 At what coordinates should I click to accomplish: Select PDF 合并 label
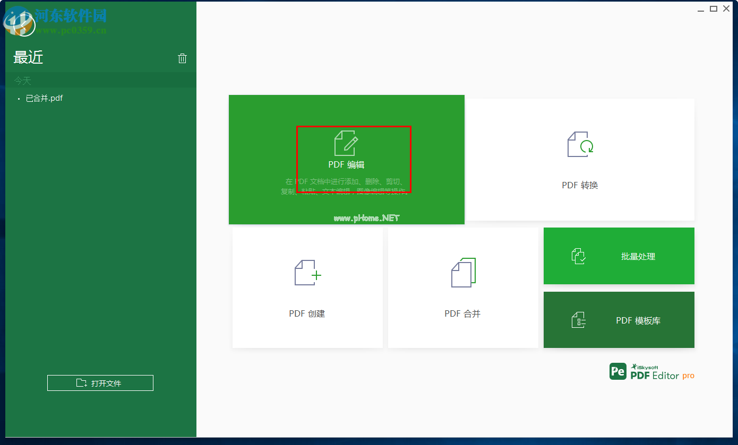pos(462,314)
